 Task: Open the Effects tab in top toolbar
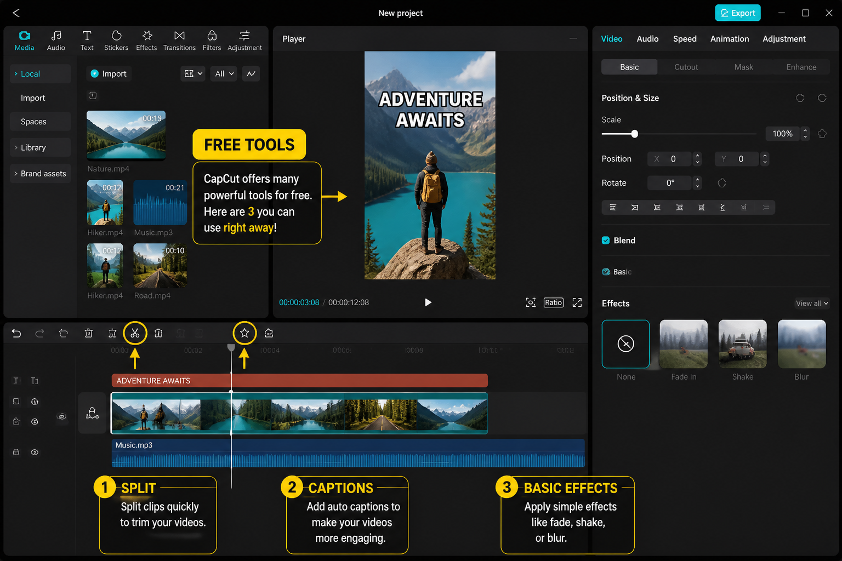point(146,41)
